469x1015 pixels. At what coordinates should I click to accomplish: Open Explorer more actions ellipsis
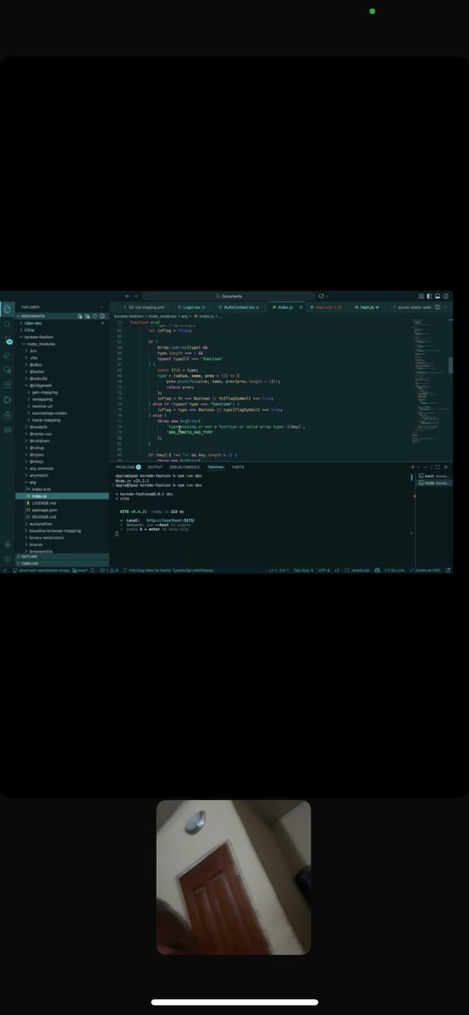[x=102, y=306]
